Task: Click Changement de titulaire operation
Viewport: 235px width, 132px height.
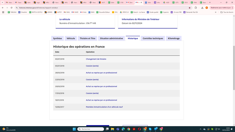Action: point(96,59)
